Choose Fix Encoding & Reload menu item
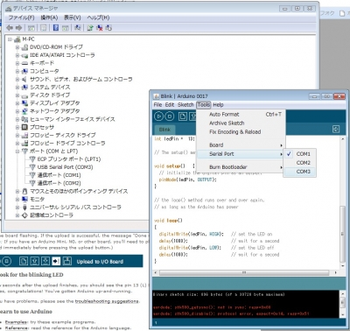This screenshot has height=331, width=350. coord(241,132)
